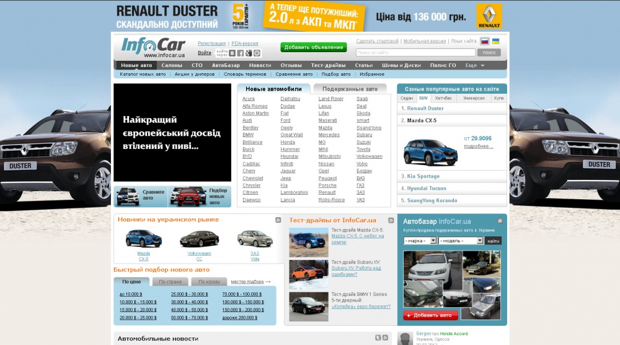Open Полис ГО menu item
The image size is (620, 345).
pyautogui.click(x=443, y=65)
